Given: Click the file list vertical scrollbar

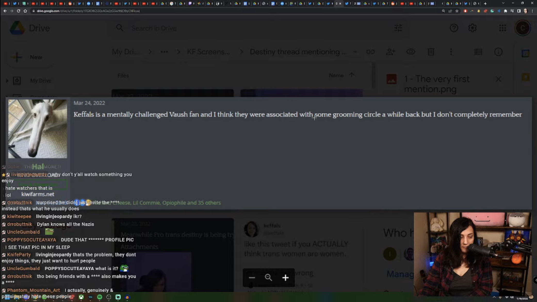Looking at the screenshot, I should (x=373, y=75).
